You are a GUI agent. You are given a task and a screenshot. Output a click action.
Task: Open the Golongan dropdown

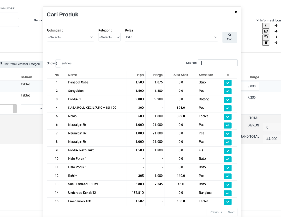[71, 37]
